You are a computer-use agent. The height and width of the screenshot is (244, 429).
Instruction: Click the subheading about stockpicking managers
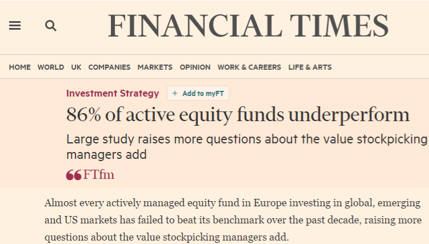coord(247,147)
